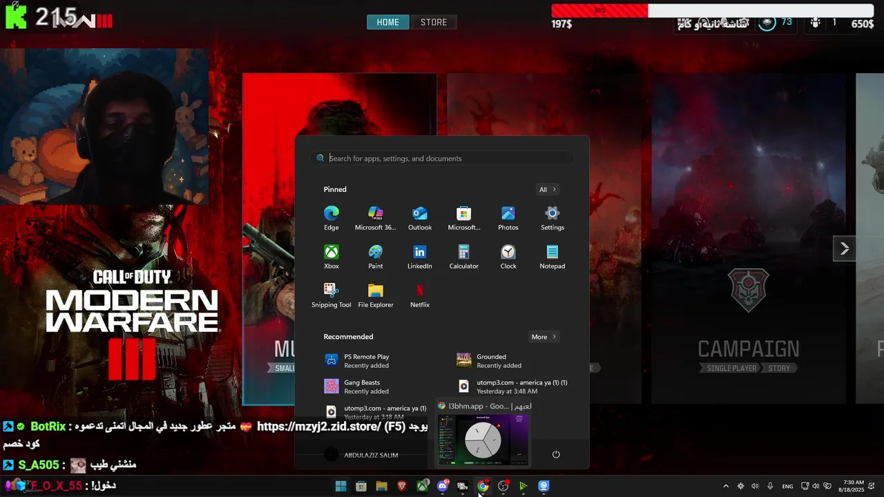This screenshot has width=884, height=497.
Task: Click the red donation progress bar
Action: (x=599, y=10)
